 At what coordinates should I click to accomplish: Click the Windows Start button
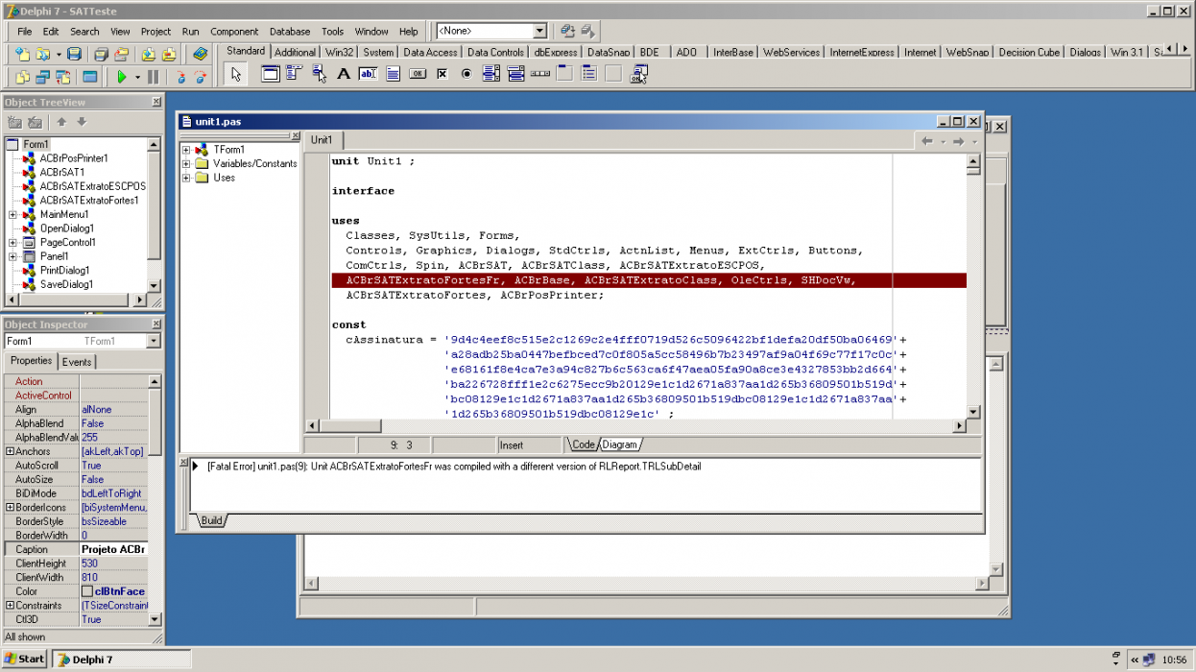pos(25,660)
